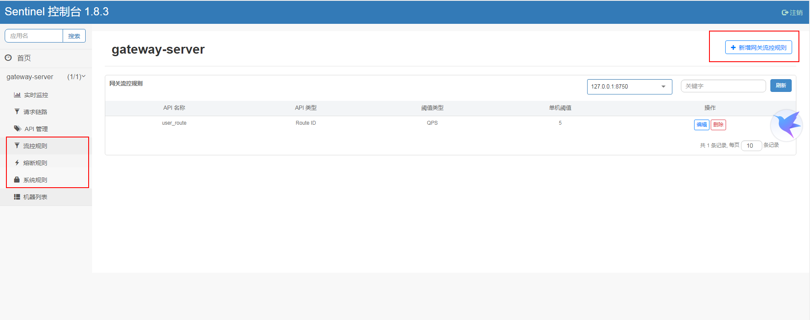Click the logout arrow icon
Viewport: 810px width, 320px height.
click(x=785, y=13)
